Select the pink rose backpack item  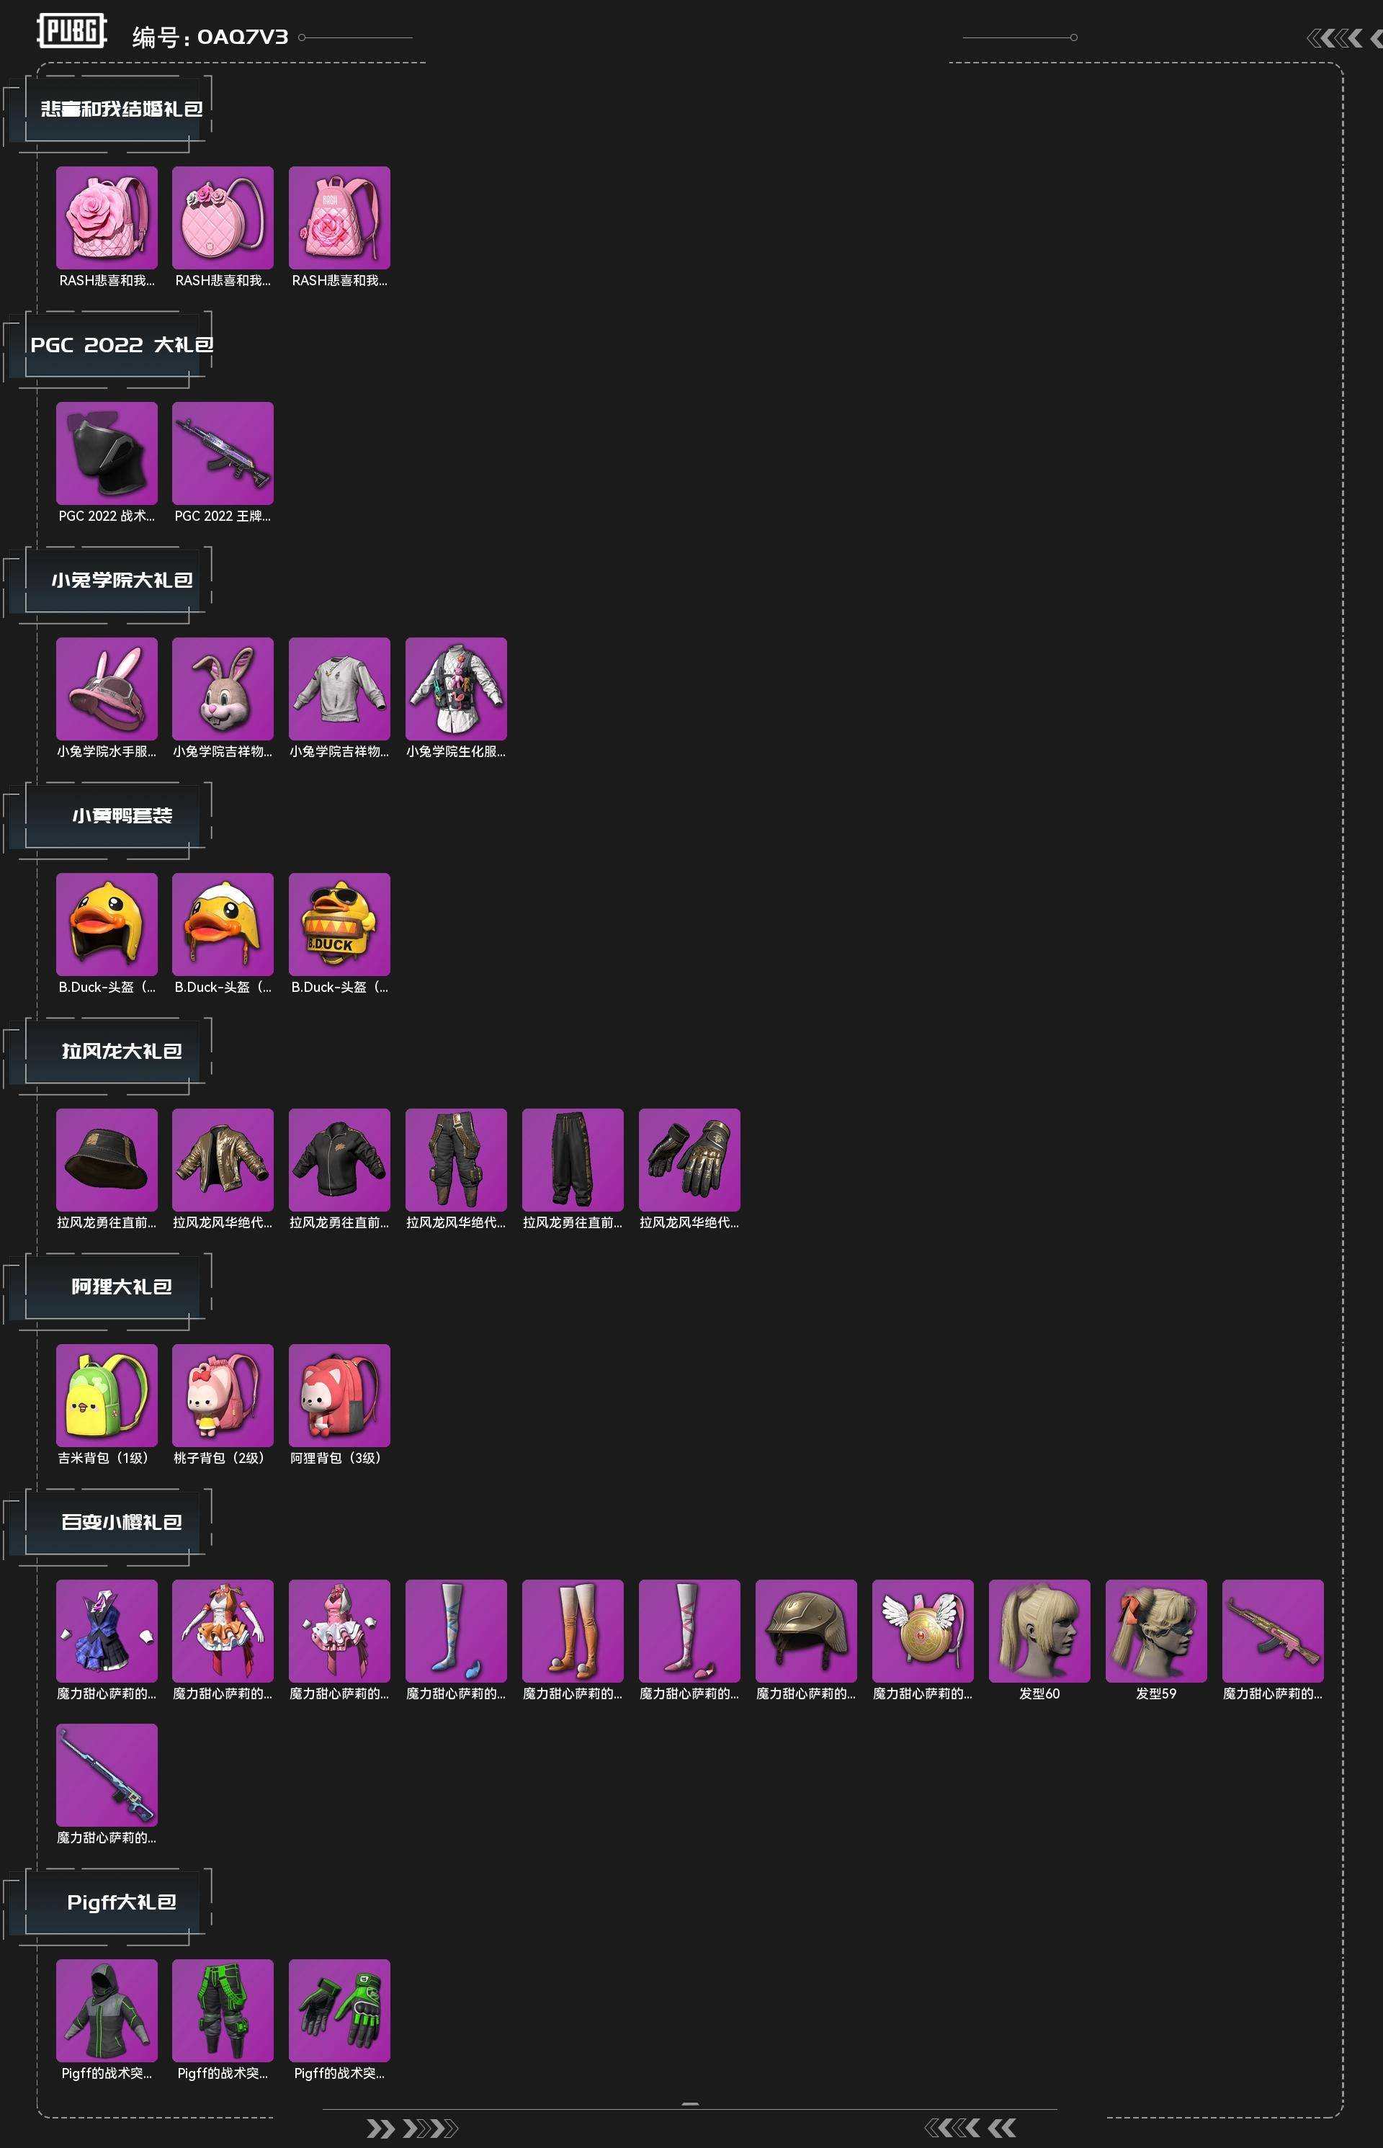107,218
